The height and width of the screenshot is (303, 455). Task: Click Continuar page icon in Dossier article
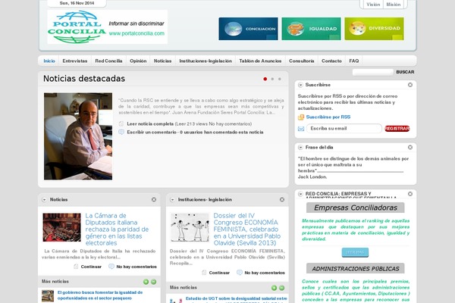[204, 273]
